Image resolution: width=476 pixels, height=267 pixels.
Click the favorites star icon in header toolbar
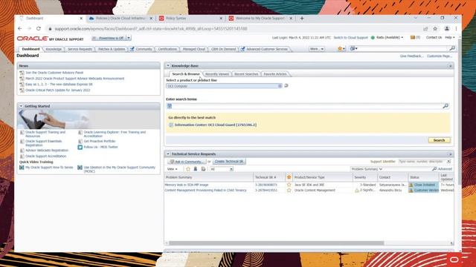(340, 49)
